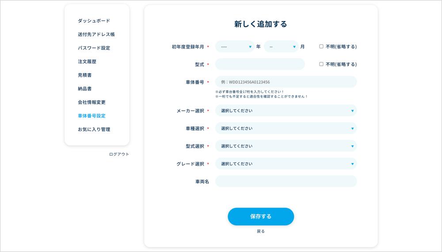Select お気に入り管理 menu item
Image resolution: width=442 pixels, height=252 pixels.
(94, 130)
